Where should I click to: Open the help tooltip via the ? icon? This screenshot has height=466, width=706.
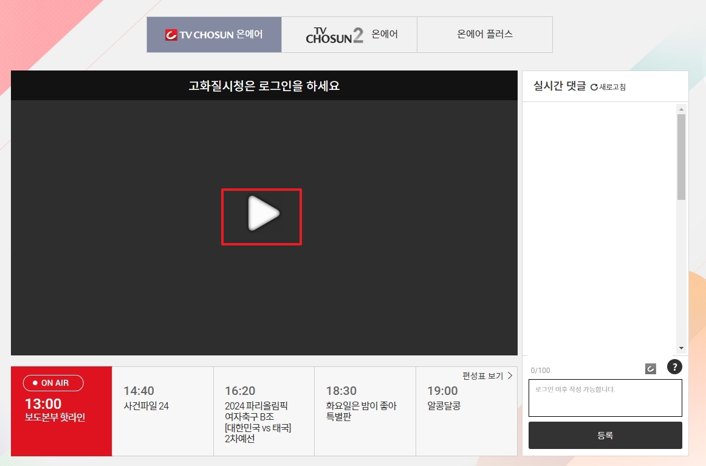click(674, 367)
